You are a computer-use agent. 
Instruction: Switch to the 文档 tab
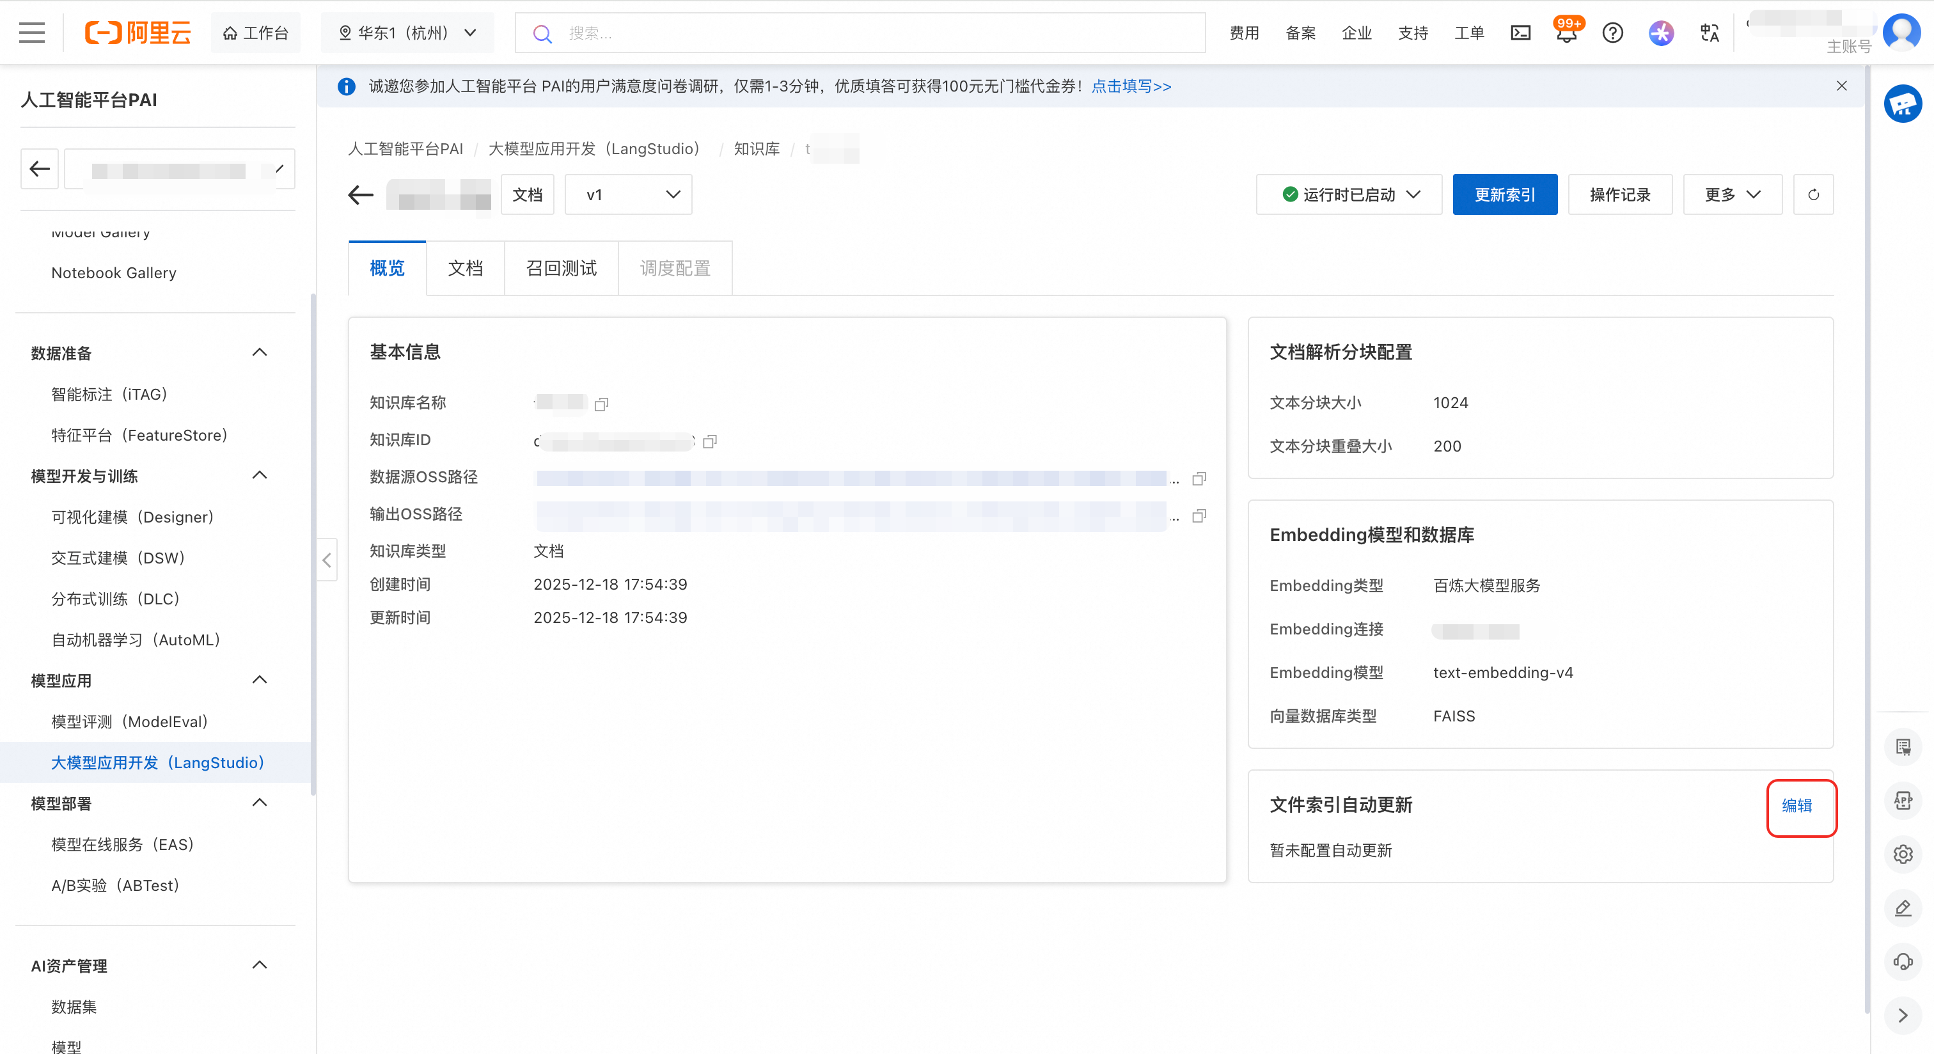tap(465, 269)
